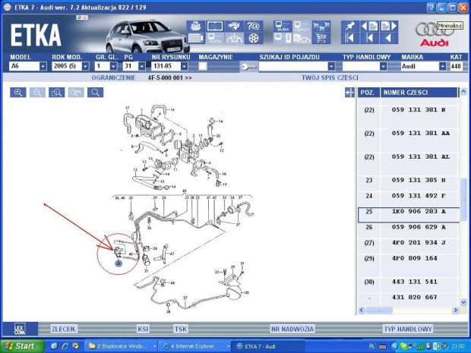This screenshot has width=471, height=353.
Task: Click the DEPOT icon
Action: point(302,26)
